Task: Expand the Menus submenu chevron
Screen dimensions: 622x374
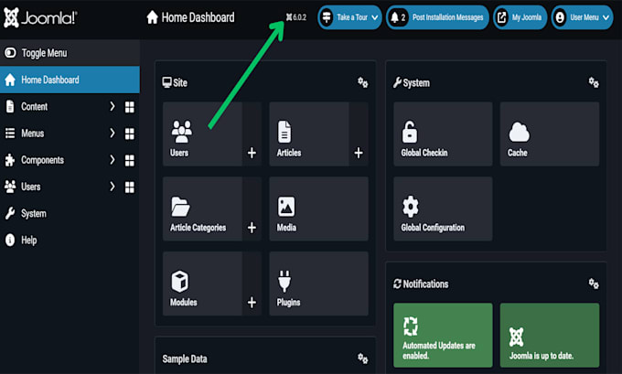Action: 113,133
